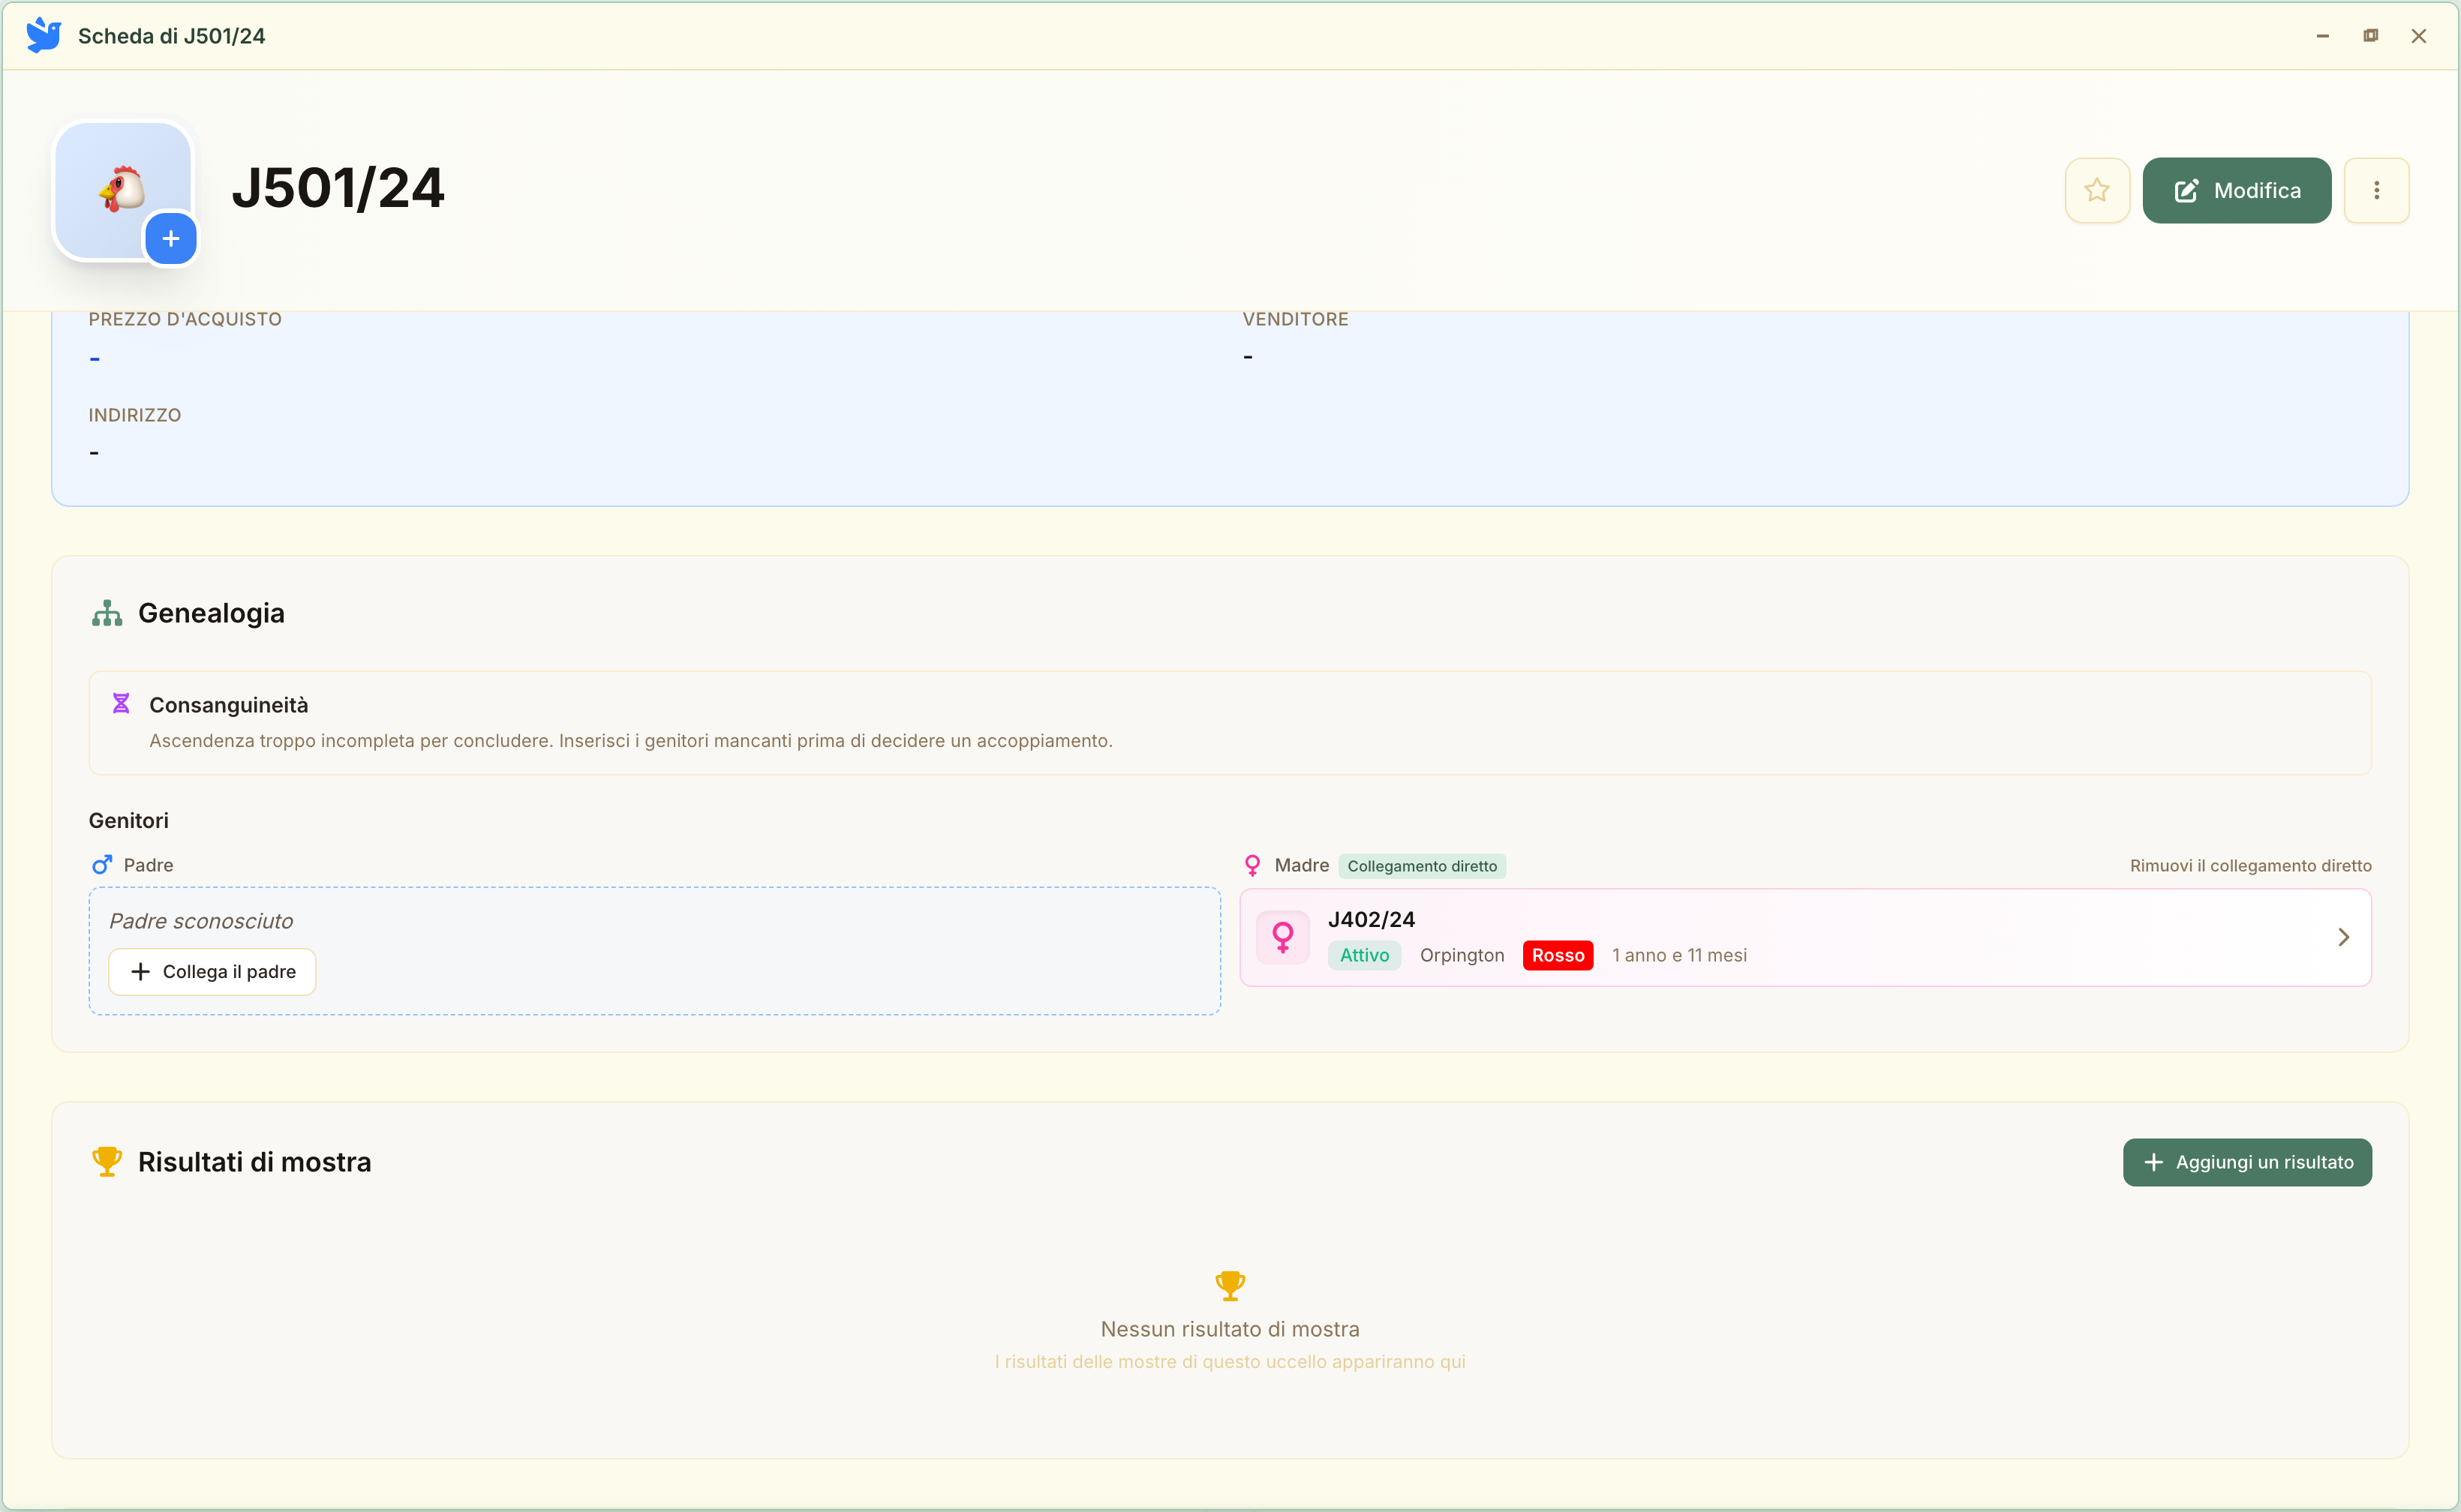Click the INDIRIZZO label
This screenshot has height=1512, width=2461.
[x=135, y=415]
